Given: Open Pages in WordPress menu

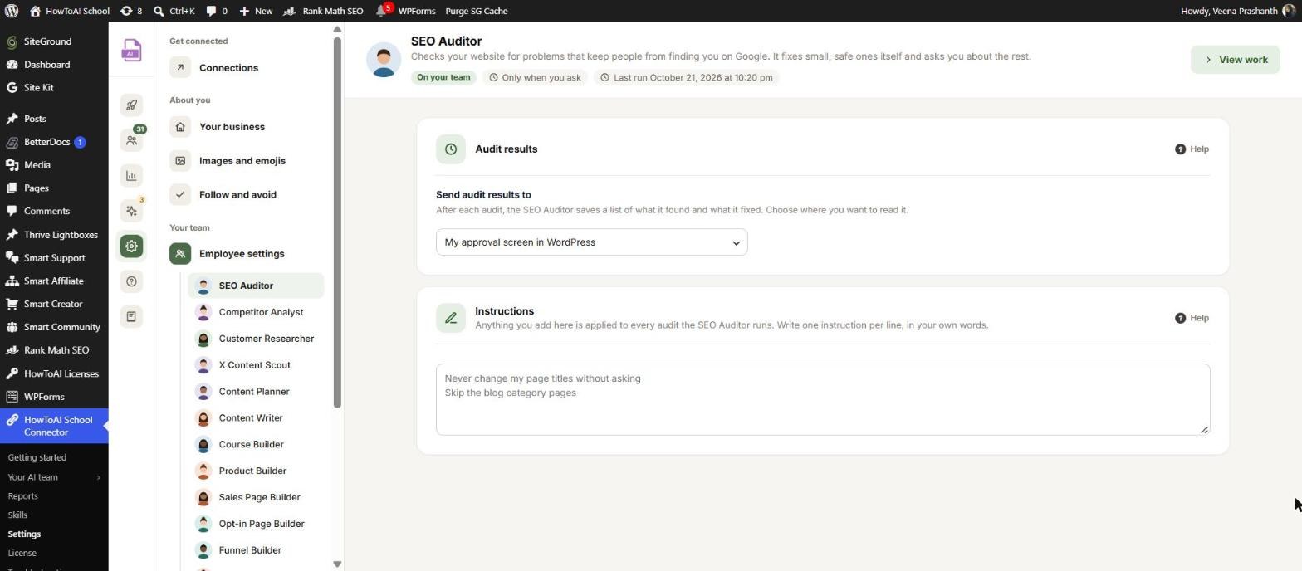Looking at the screenshot, I should point(54,188).
